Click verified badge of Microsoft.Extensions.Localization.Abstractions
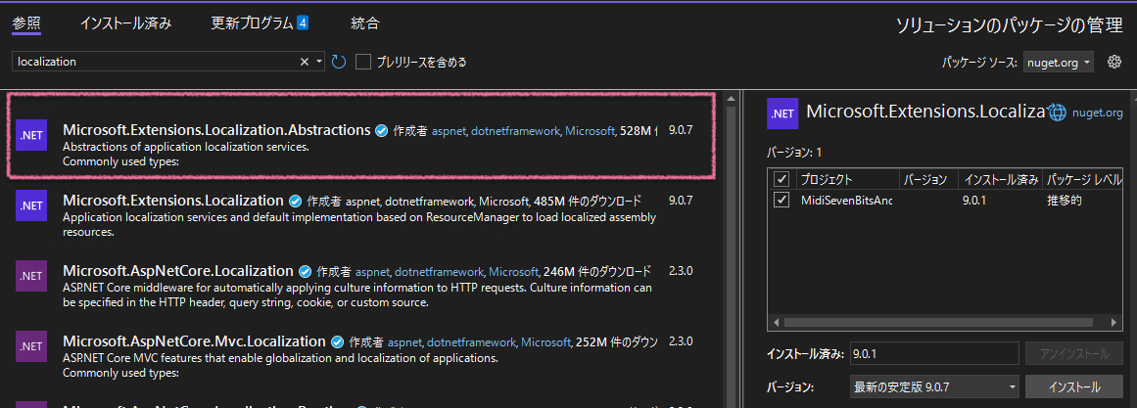Screen dimensions: 1137x408 pyautogui.click(x=381, y=131)
